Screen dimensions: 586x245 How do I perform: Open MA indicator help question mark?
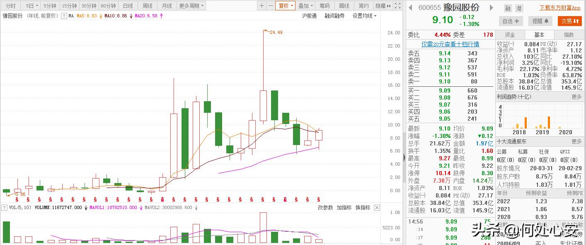(x=64, y=16)
